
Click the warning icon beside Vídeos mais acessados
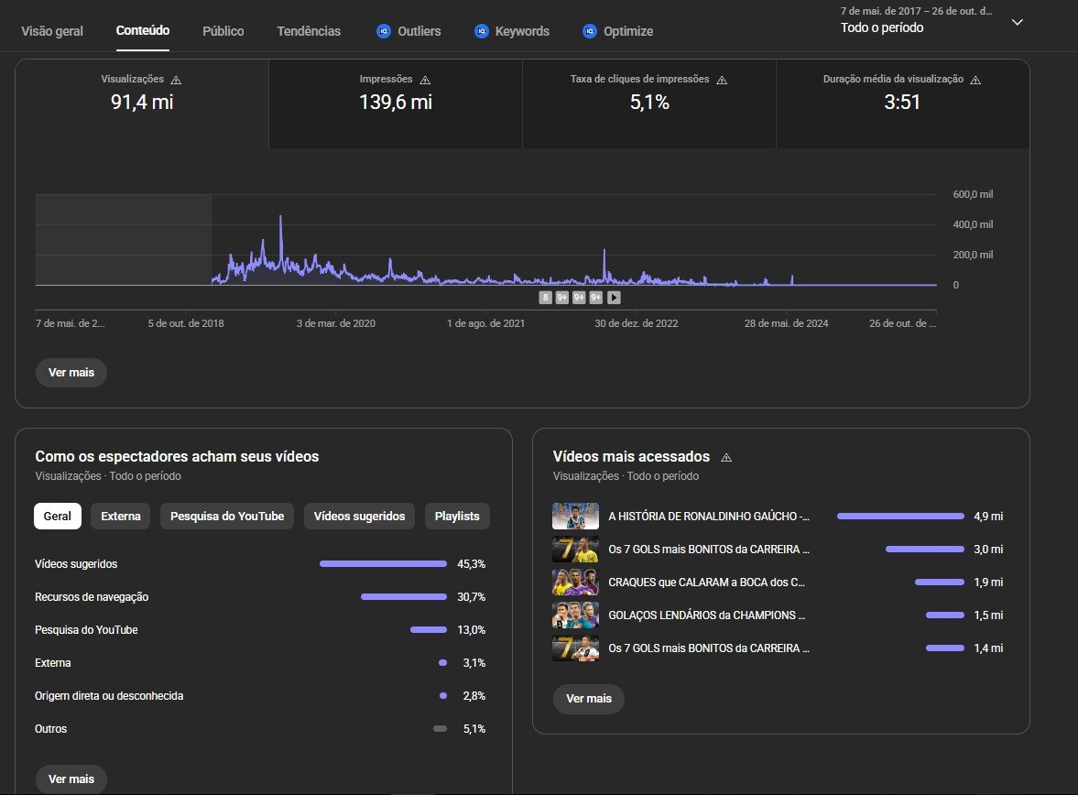click(726, 457)
